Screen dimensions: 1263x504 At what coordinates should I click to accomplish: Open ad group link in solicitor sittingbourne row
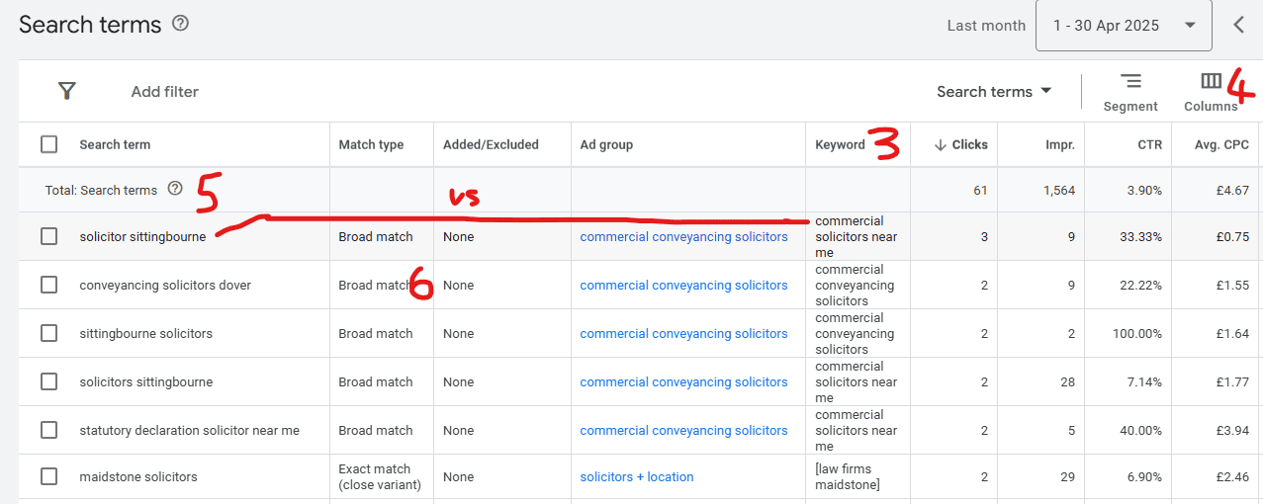[x=683, y=236]
